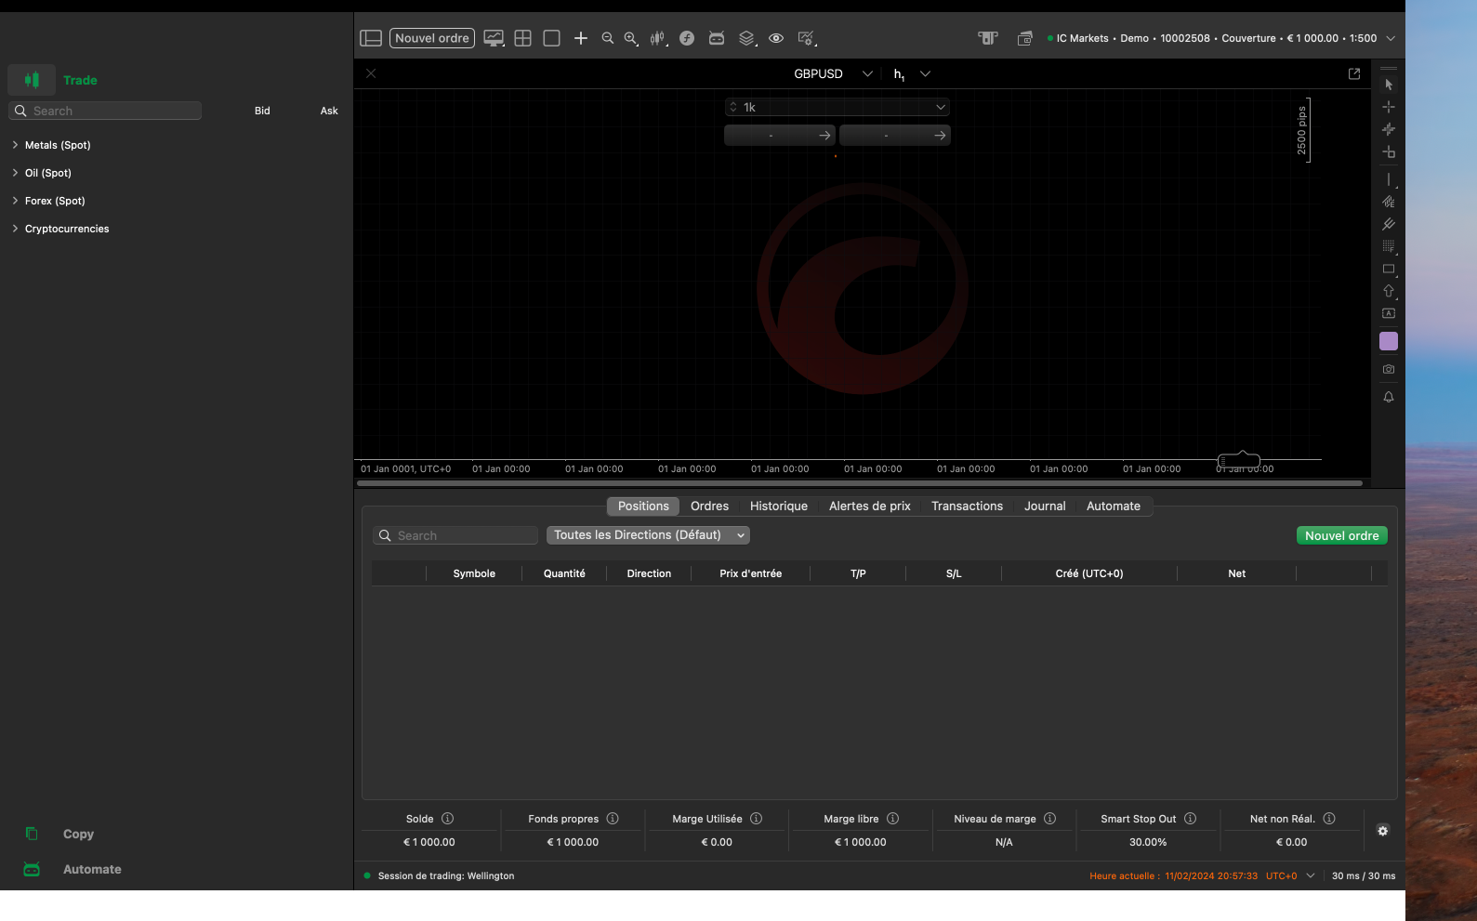Open the IC Markets account dropdown
Screen dimensions: 1477x921
point(1391,38)
